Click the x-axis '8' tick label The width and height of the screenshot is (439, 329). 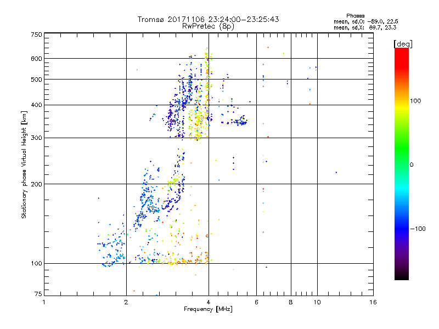pyautogui.click(x=291, y=302)
